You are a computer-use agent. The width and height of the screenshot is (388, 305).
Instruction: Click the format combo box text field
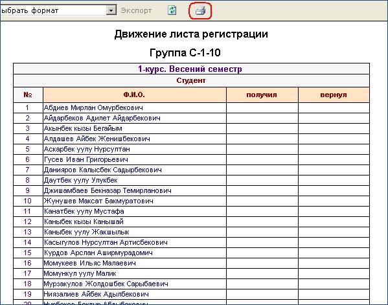(x=53, y=10)
